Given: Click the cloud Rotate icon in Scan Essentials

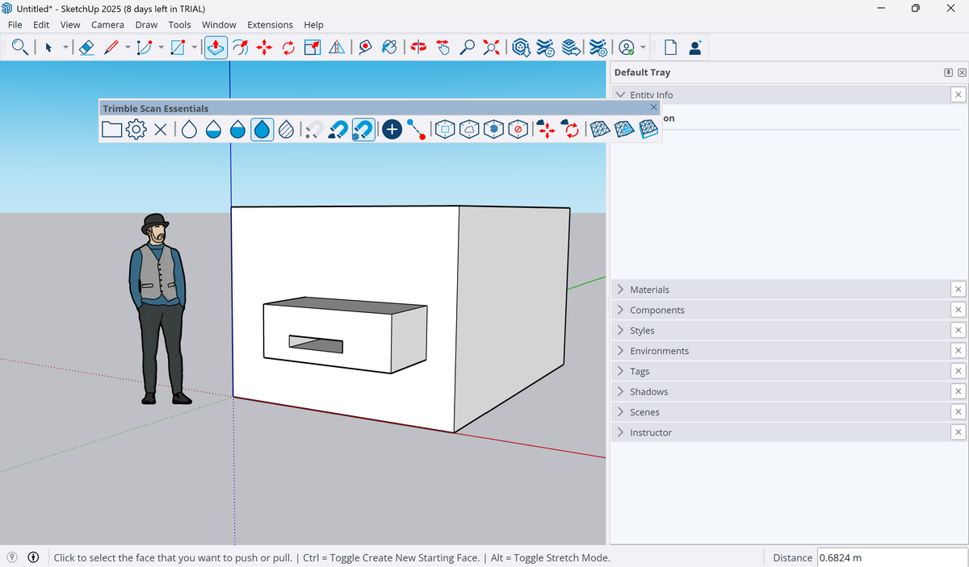Looking at the screenshot, I should pos(571,129).
